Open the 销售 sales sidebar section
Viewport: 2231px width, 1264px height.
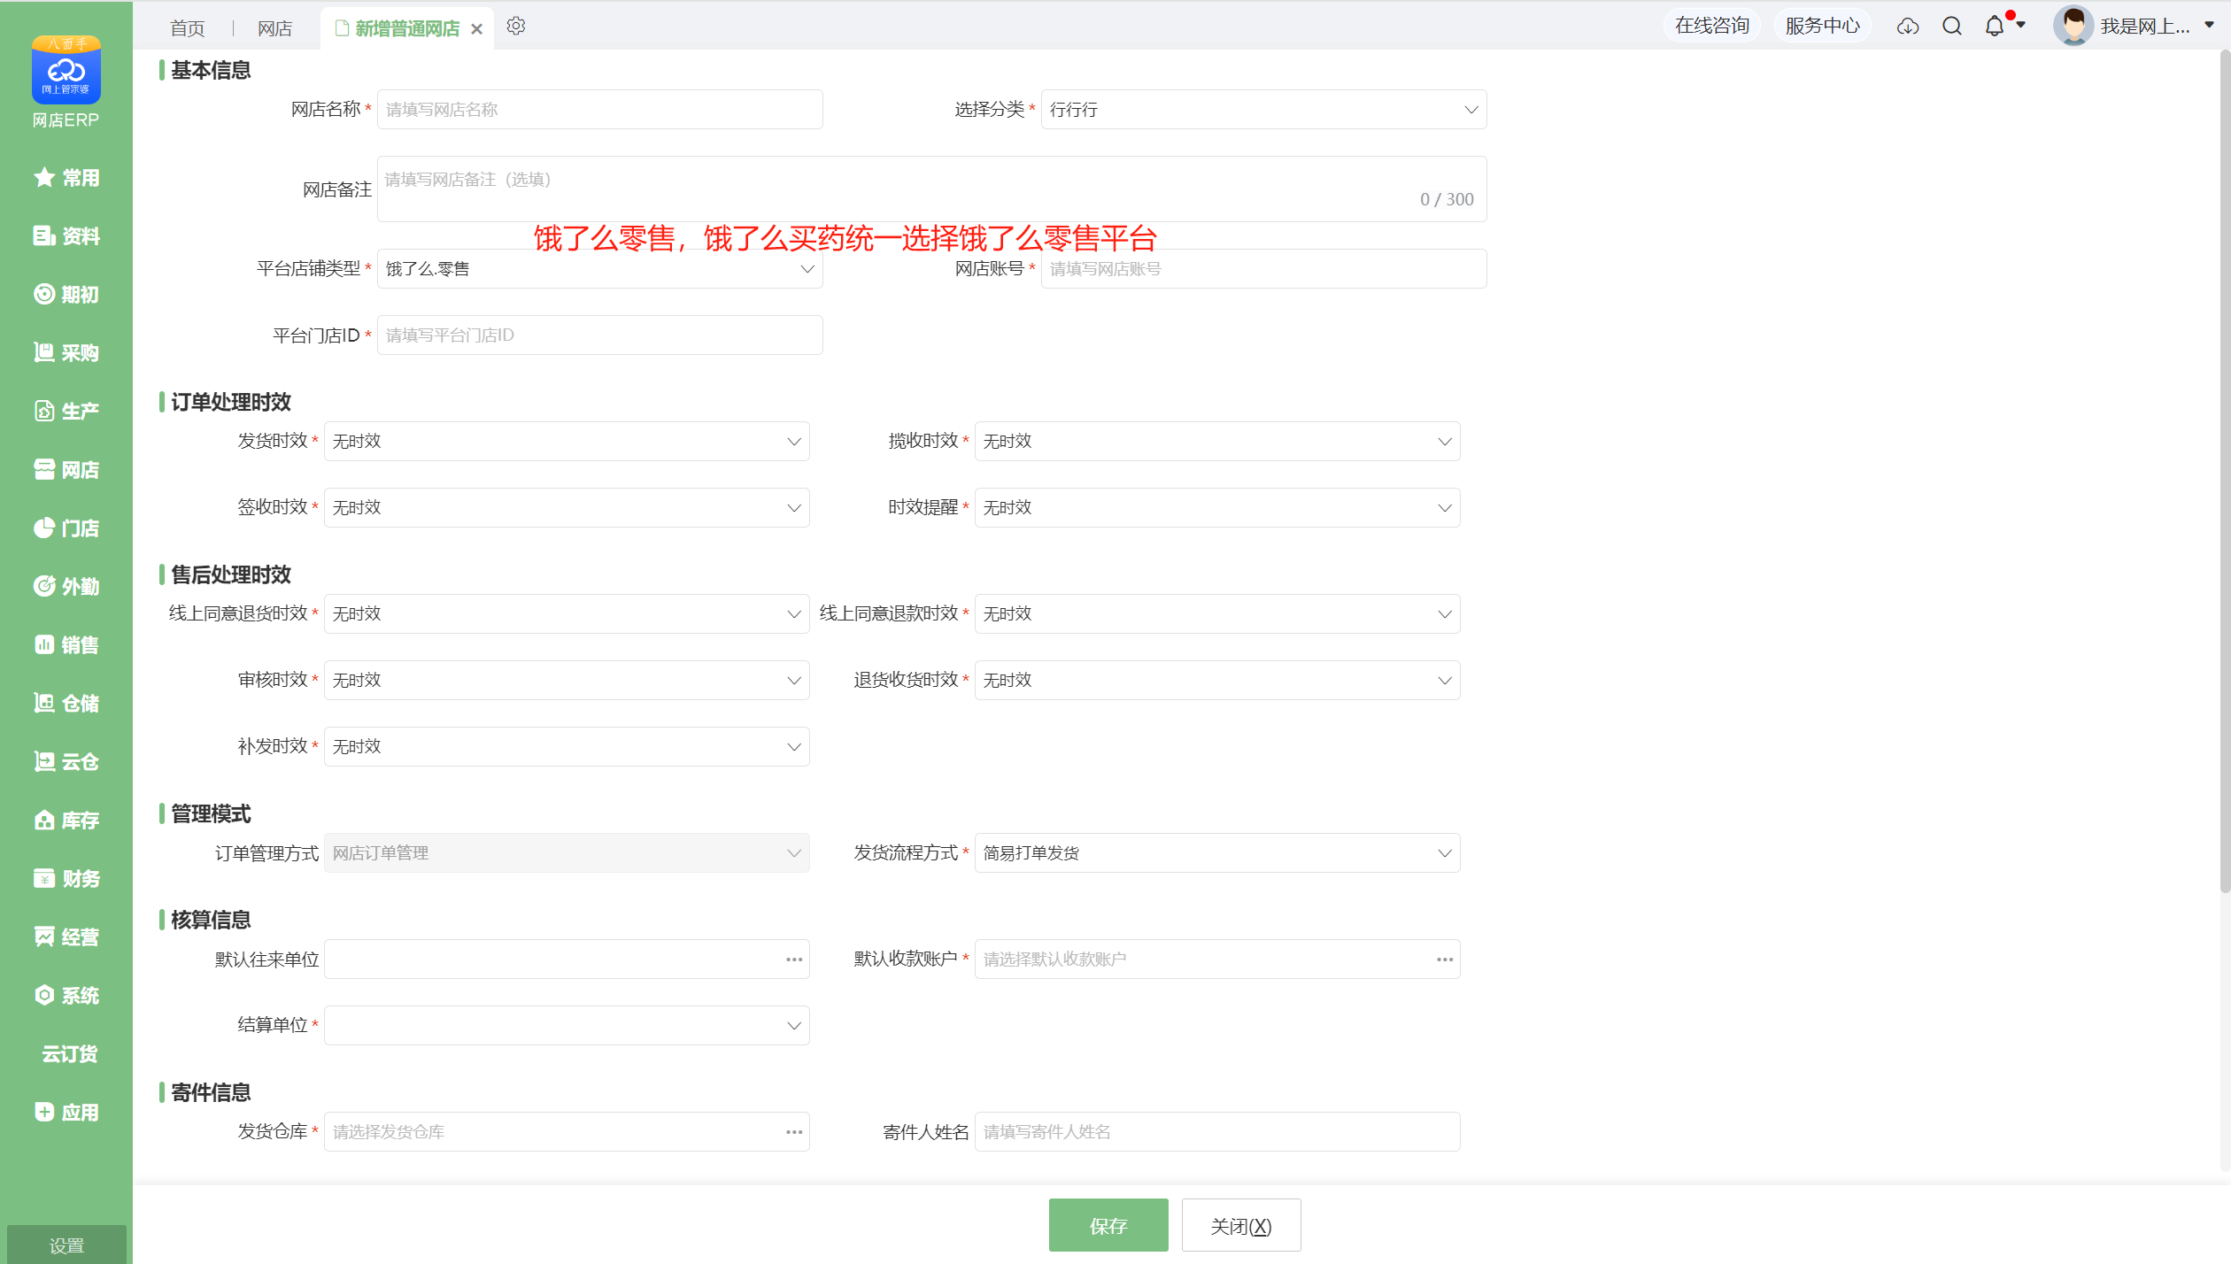(66, 645)
